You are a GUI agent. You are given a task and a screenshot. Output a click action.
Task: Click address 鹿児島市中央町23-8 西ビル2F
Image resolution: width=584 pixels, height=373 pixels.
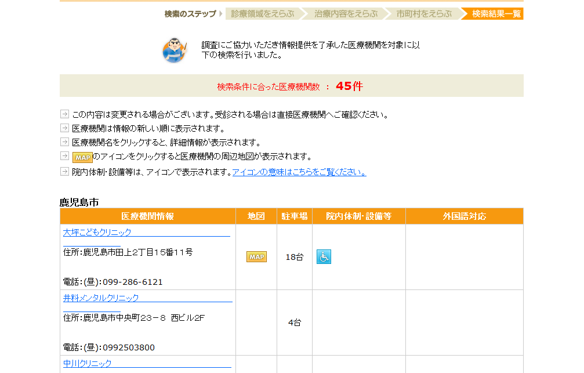[144, 318]
